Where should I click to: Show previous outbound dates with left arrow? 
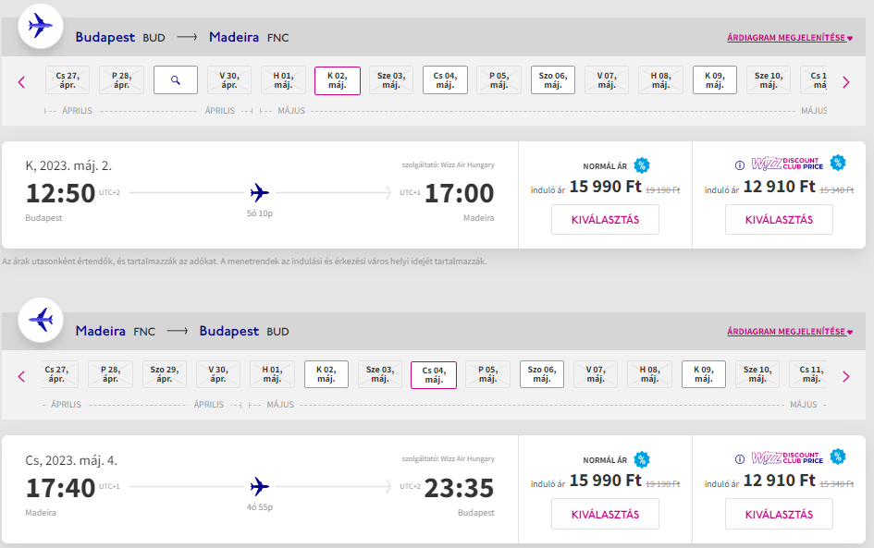coord(21,81)
